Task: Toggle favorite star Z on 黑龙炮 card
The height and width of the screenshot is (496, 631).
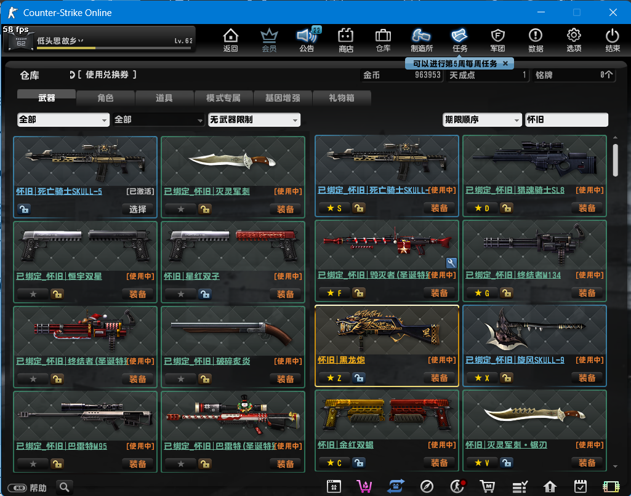Action: point(334,378)
